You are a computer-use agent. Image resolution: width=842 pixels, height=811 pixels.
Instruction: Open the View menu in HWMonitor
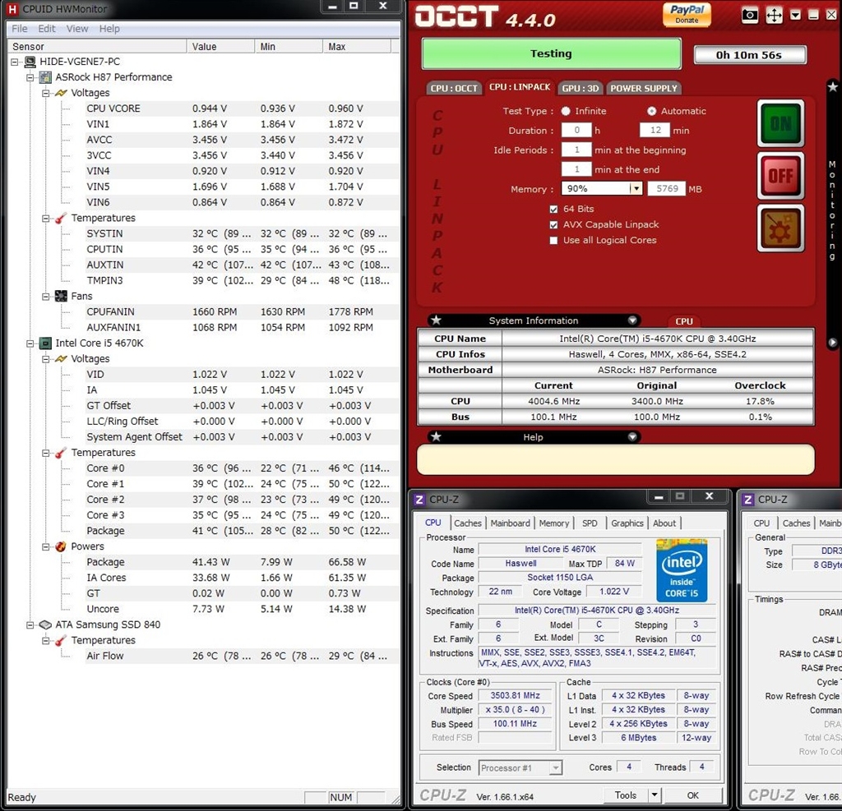[x=77, y=29]
